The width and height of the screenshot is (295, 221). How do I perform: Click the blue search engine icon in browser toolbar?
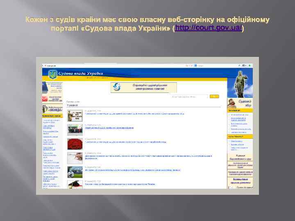pos(195,65)
